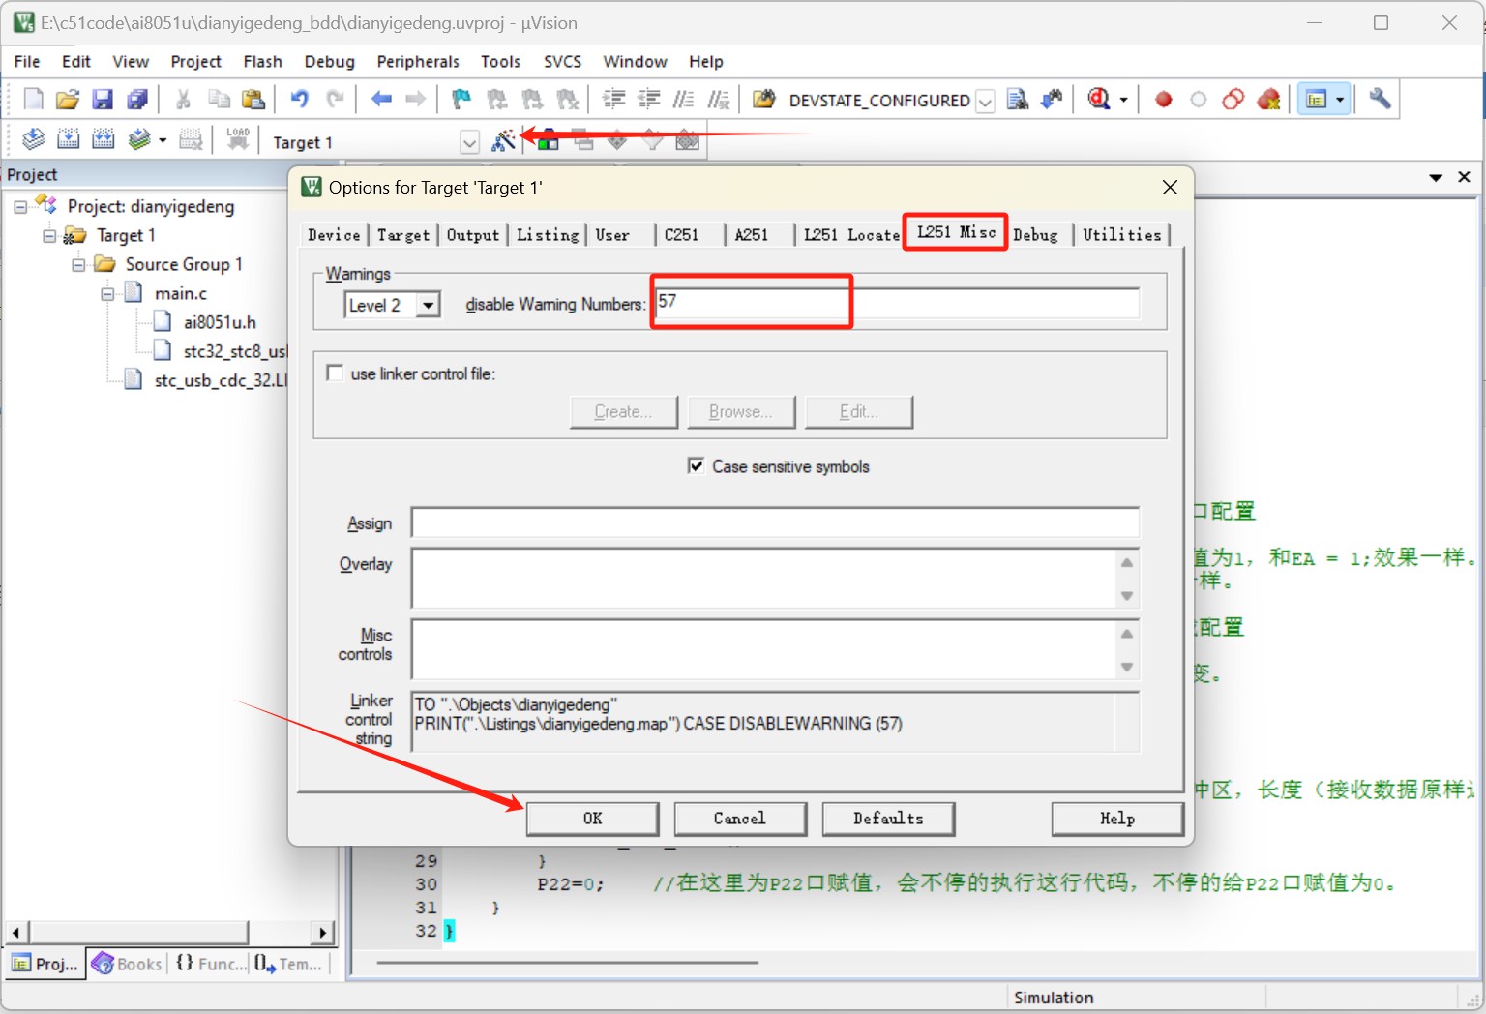The image size is (1486, 1014).
Task: Click the Manage project items icon
Action: tap(548, 141)
